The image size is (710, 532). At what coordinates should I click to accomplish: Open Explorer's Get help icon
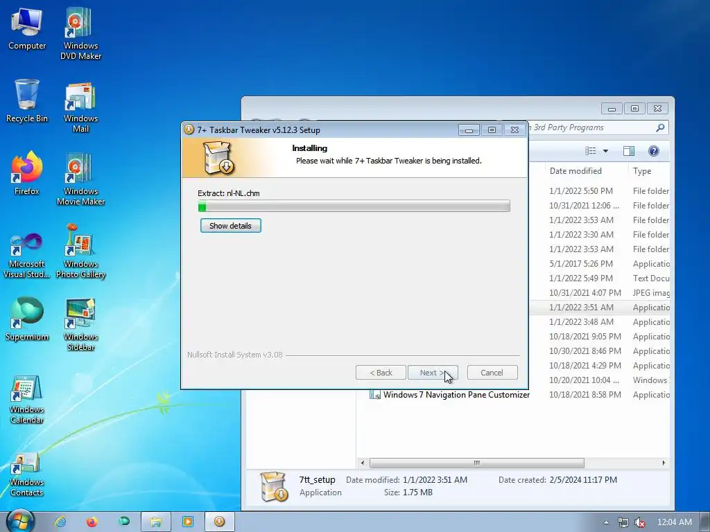653,151
